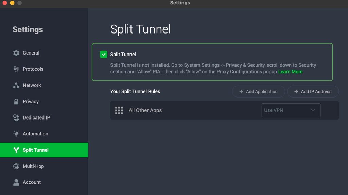The height and width of the screenshot is (195, 348).
Task: Click the Split Tunnel is not installed message
Action: click(x=213, y=68)
